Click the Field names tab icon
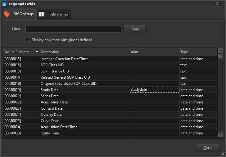 tap(42, 14)
